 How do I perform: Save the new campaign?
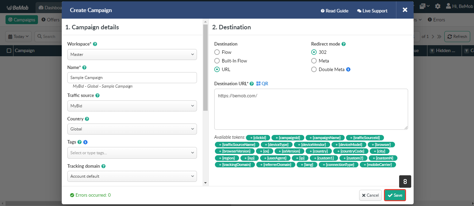coord(395,195)
